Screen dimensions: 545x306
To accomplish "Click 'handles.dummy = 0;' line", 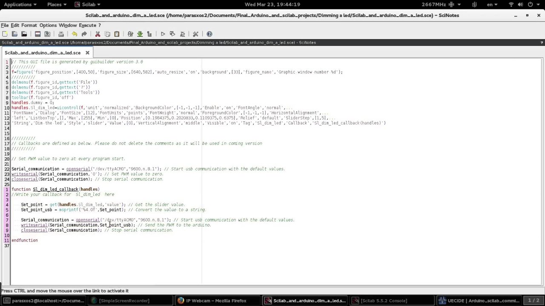I will pyautogui.click(x=33, y=103).
